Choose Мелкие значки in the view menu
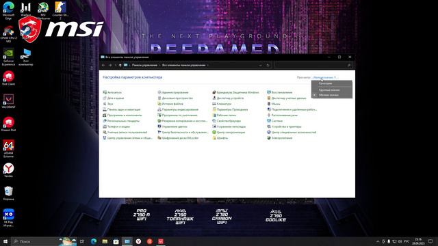 coord(332,95)
